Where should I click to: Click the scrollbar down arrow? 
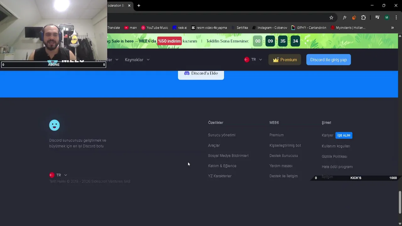[400, 223]
